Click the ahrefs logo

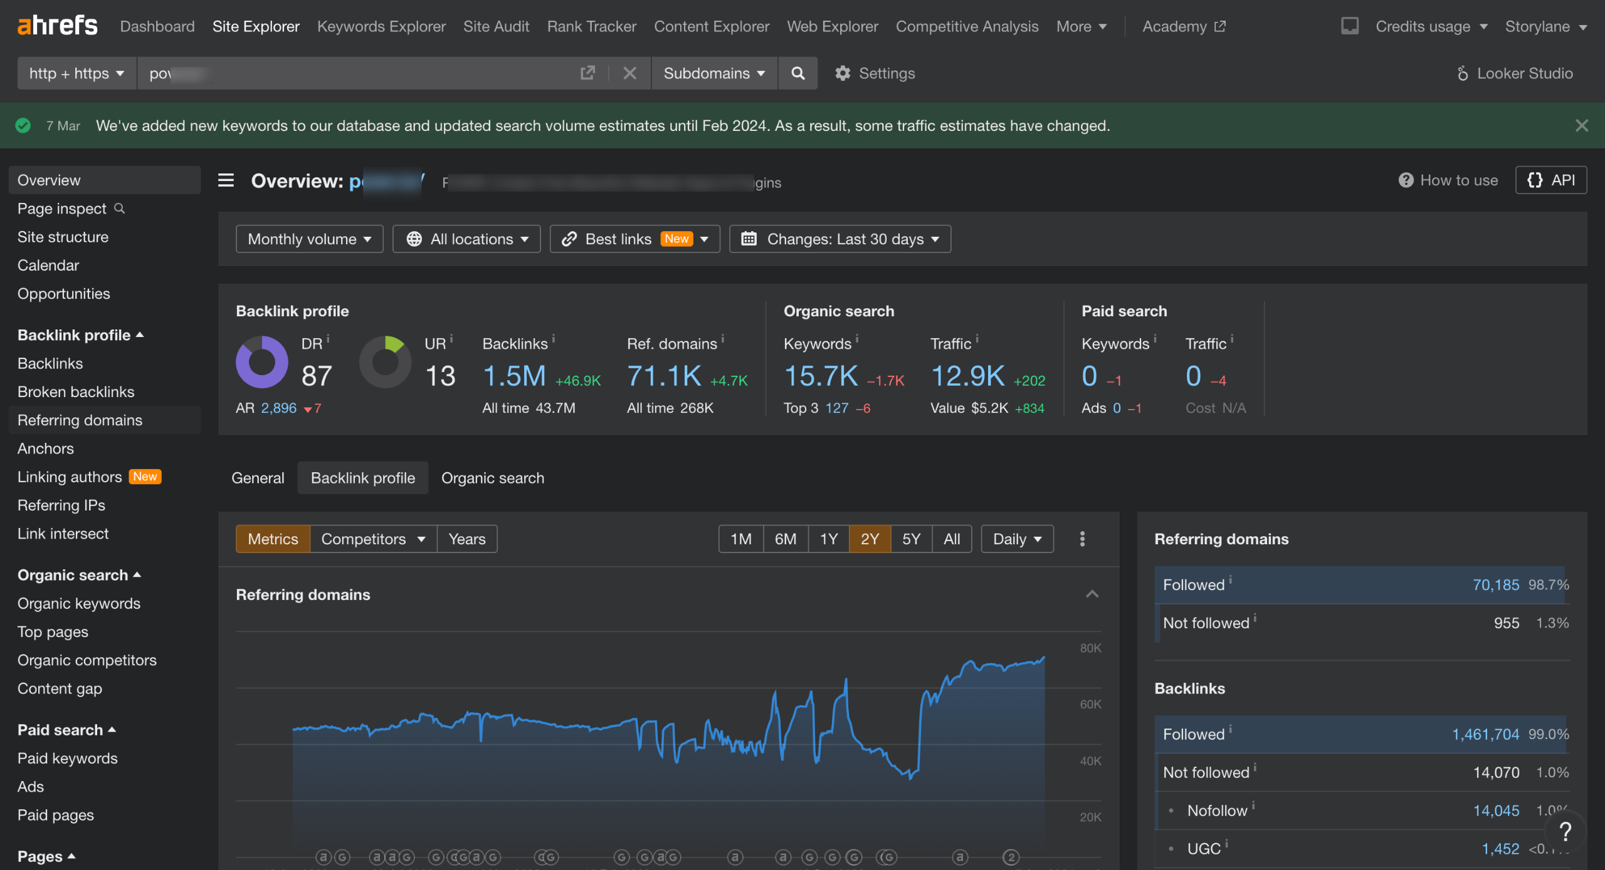(x=57, y=26)
